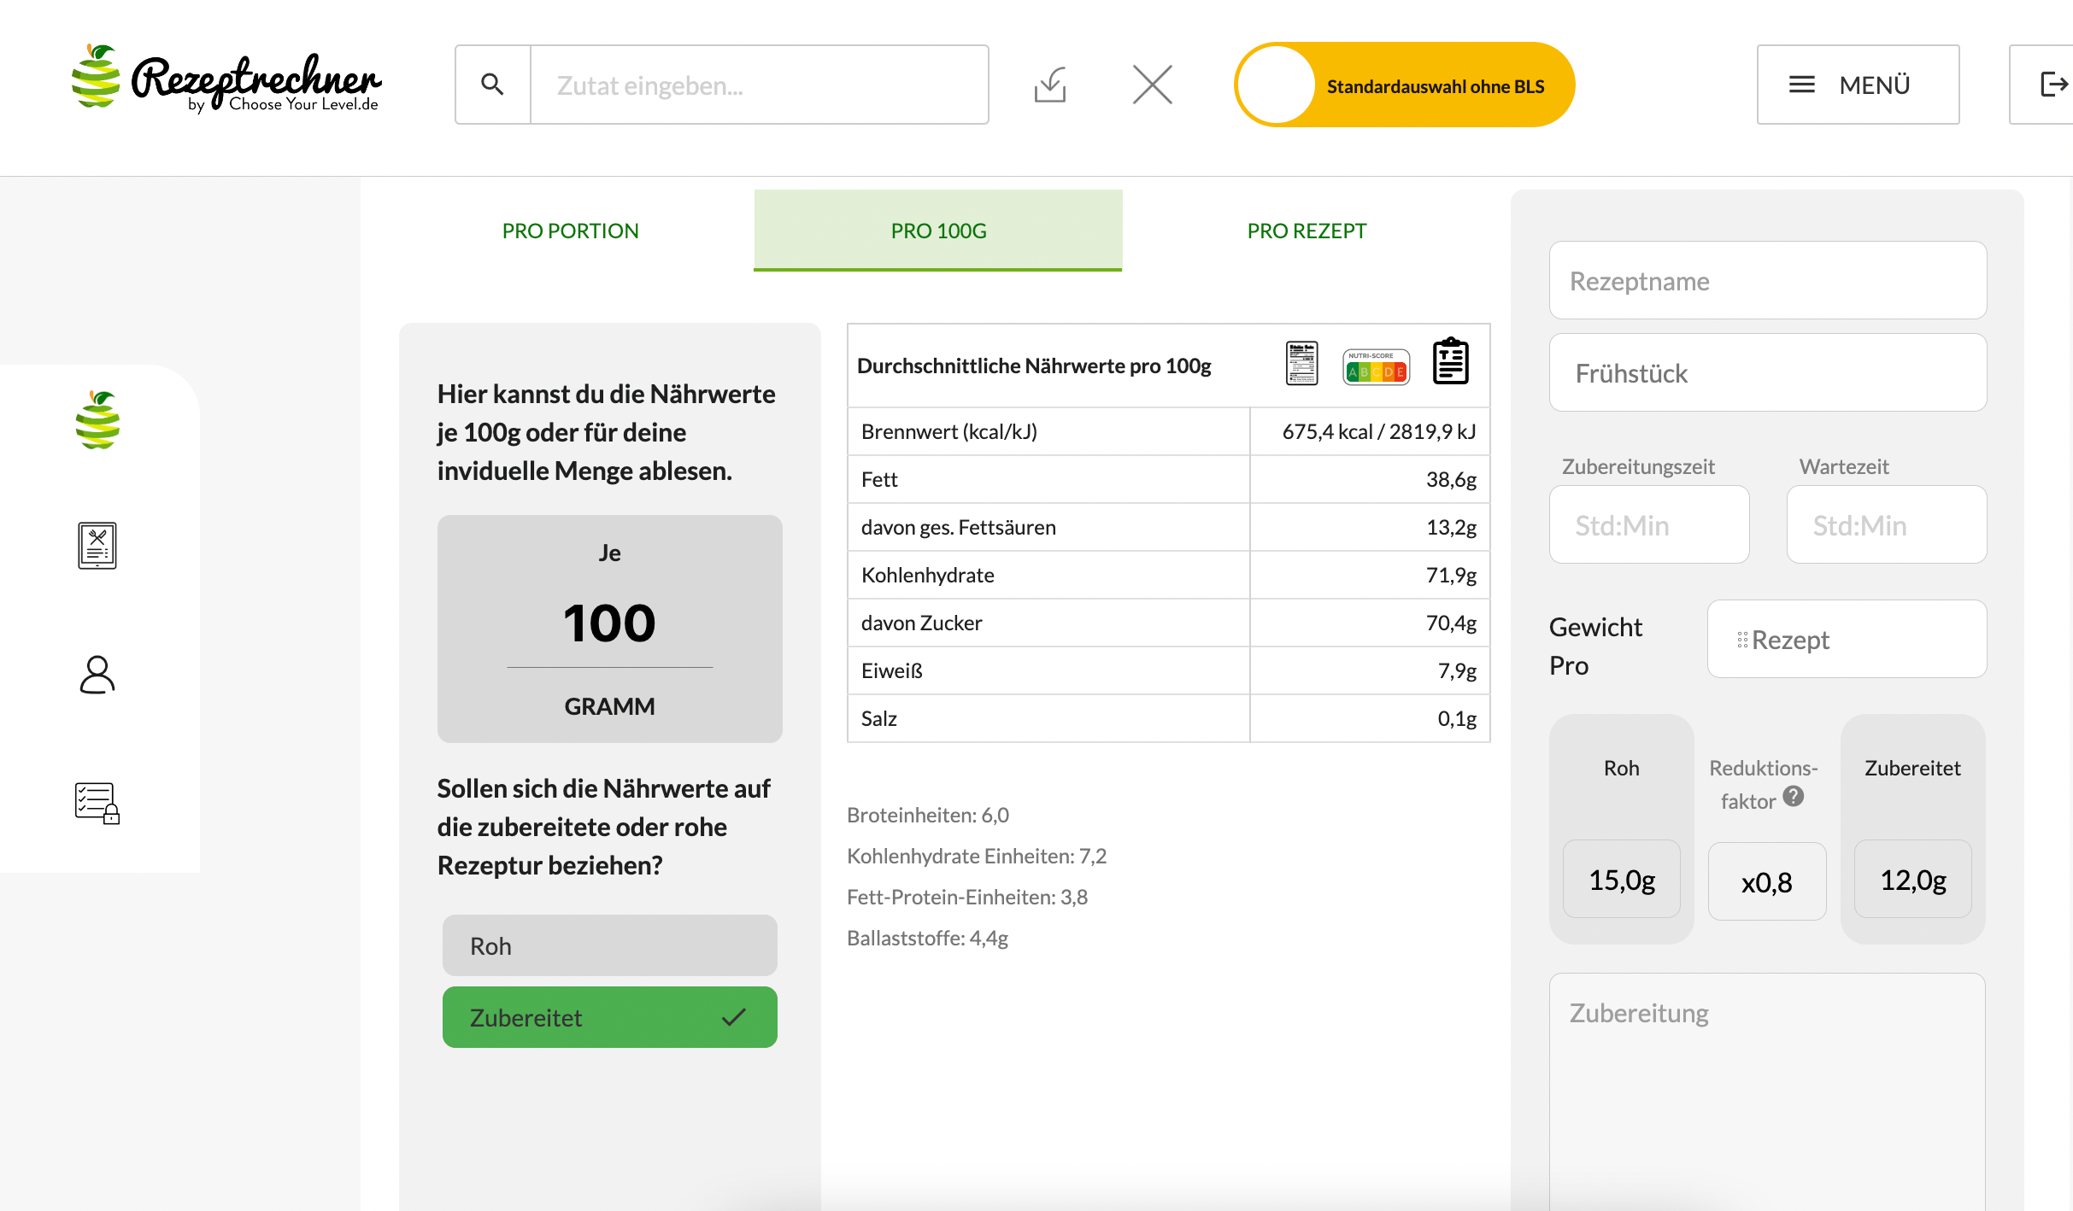Click the import recipe download icon
The height and width of the screenshot is (1211, 2073).
pyautogui.click(x=1050, y=85)
